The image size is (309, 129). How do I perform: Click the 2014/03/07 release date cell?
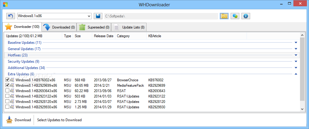[x=103, y=102]
